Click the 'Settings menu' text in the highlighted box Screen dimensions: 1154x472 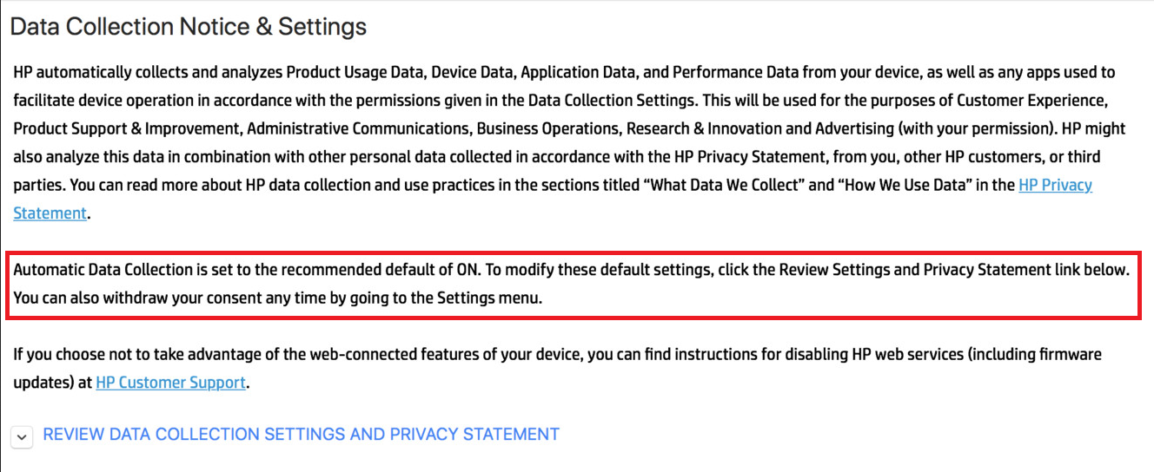[494, 298]
